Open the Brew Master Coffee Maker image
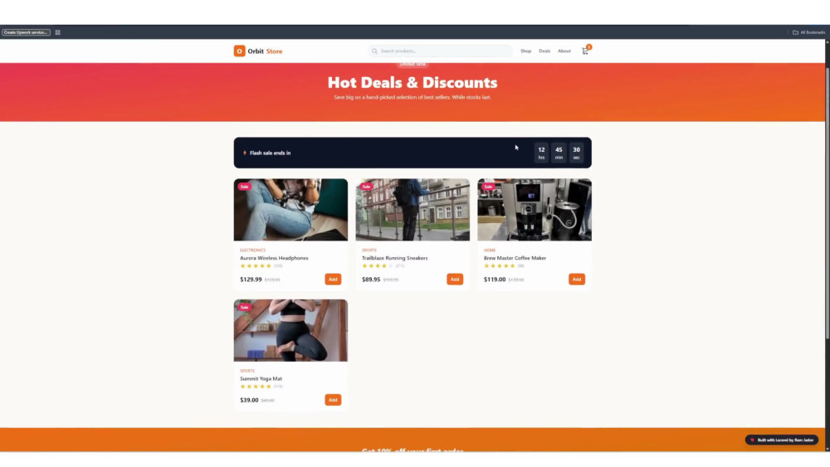The height and width of the screenshot is (467, 830). [535, 209]
